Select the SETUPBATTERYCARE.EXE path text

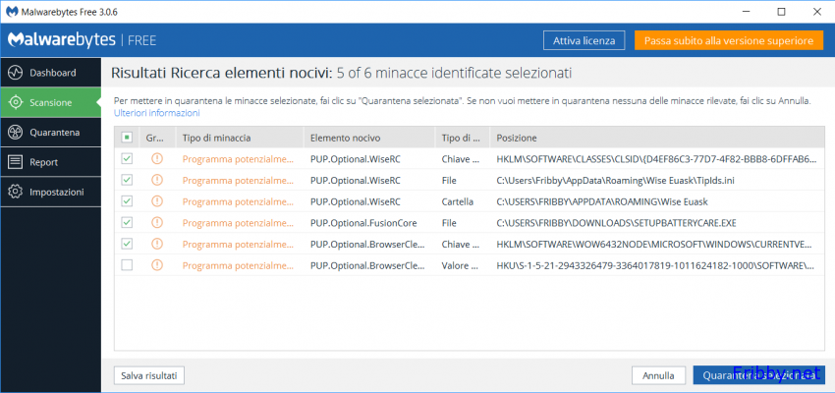pos(616,223)
